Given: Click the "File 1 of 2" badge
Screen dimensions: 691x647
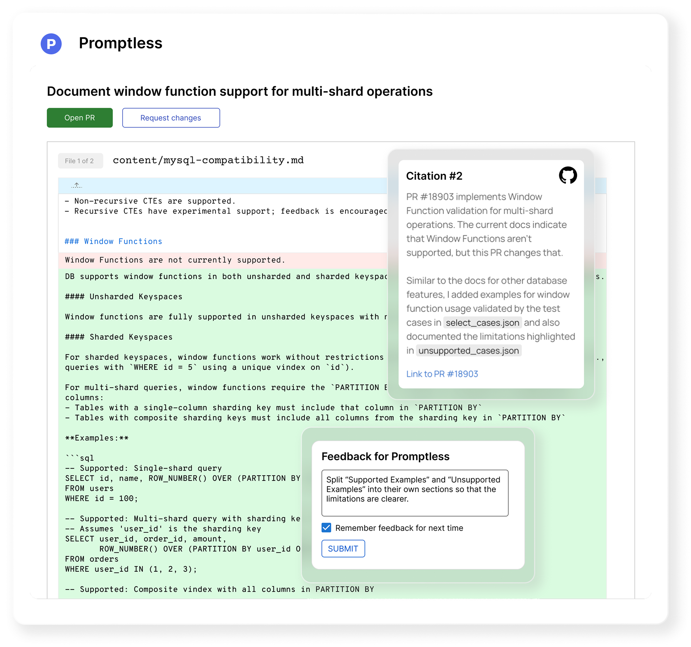Looking at the screenshot, I should tap(80, 160).
